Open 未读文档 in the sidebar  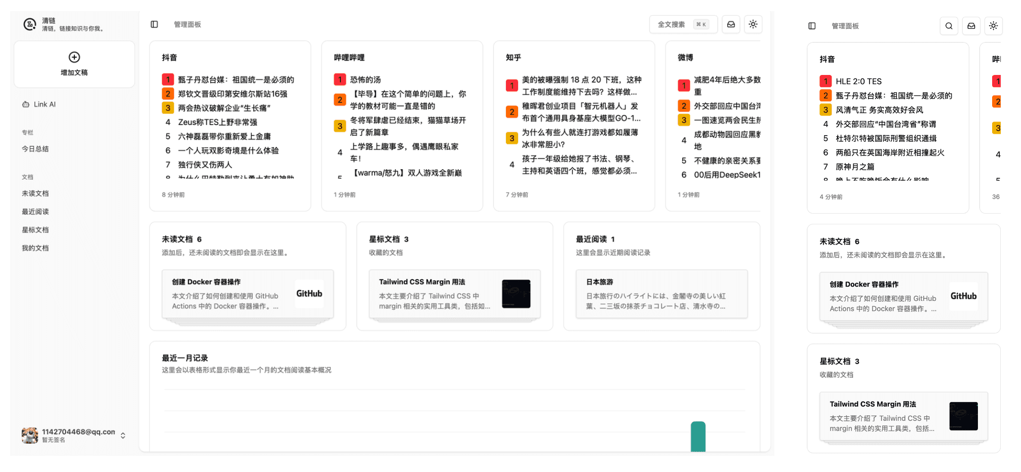tap(35, 193)
